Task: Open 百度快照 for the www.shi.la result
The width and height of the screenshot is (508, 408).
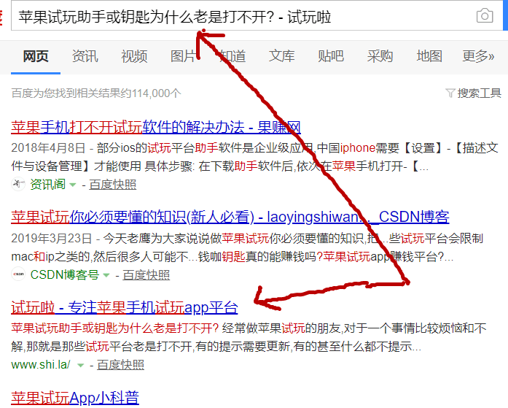Action: click(x=120, y=364)
